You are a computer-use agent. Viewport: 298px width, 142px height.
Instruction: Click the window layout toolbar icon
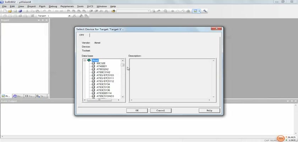[195, 11]
